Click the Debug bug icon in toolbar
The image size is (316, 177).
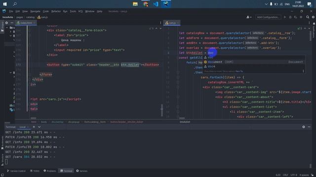click(290, 17)
